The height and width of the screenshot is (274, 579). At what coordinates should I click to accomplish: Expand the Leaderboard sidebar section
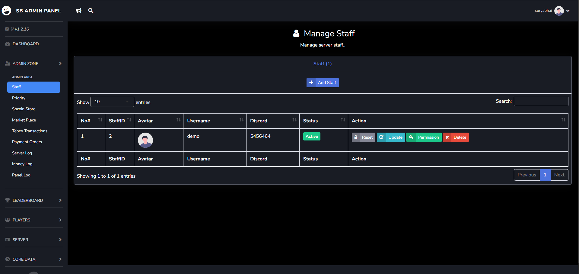tap(33, 200)
